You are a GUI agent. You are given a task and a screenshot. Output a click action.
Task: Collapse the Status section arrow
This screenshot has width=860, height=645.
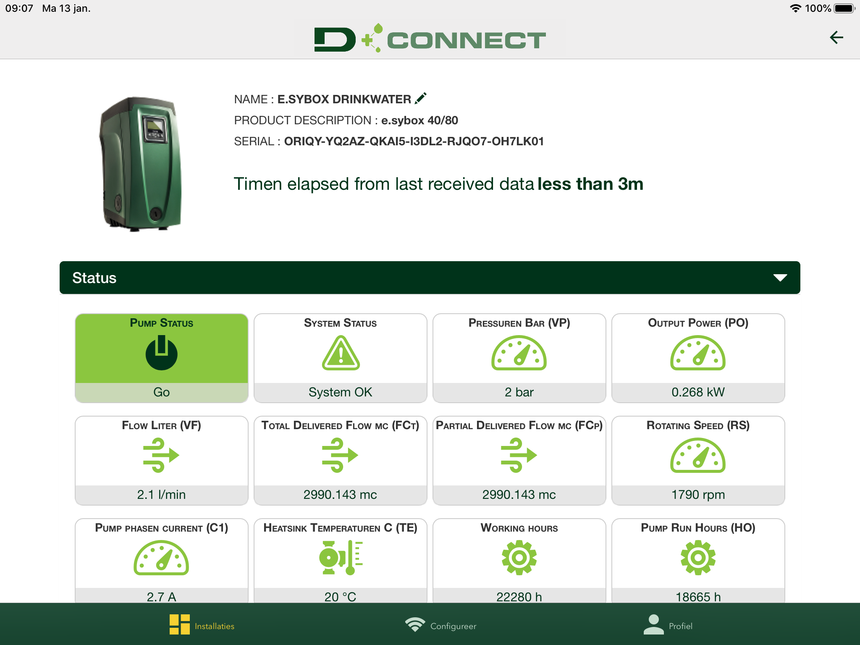pos(780,278)
